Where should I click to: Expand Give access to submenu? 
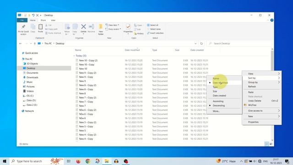(261, 111)
